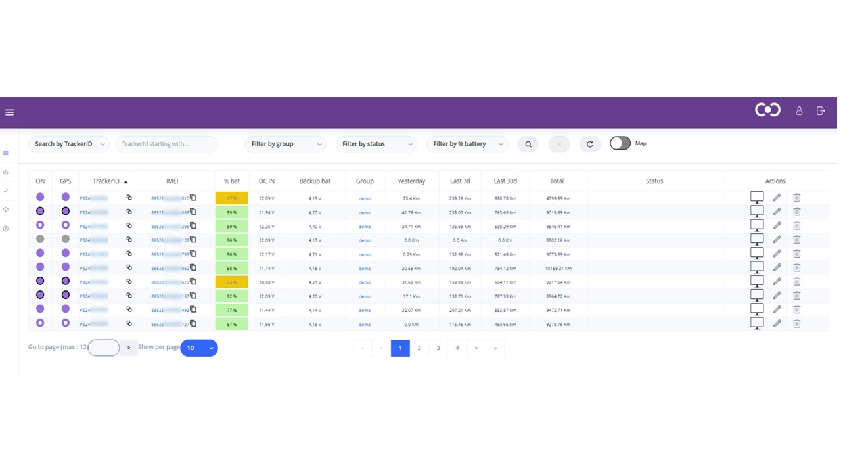The width and height of the screenshot is (841, 473).
Task: Open the Filter by status dropdown
Action: tap(376, 145)
